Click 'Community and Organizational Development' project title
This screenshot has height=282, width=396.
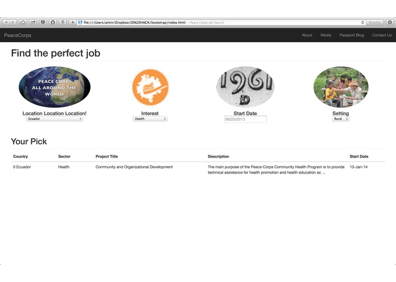[134, 167]
